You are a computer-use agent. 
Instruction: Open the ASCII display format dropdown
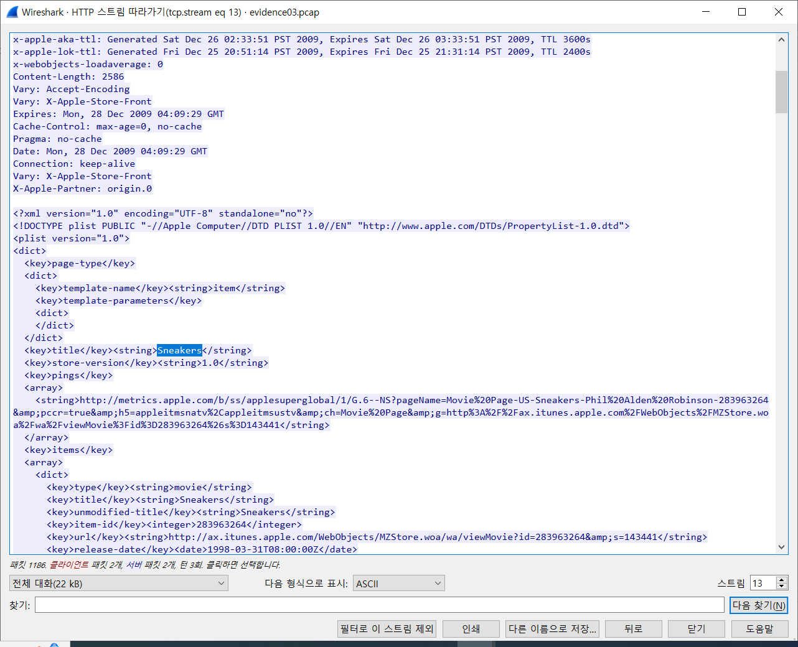coord(398,583)
